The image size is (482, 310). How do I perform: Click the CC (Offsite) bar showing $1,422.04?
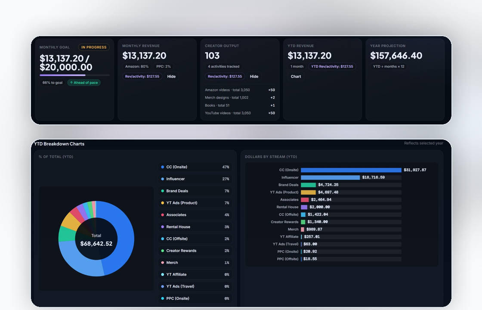point(303,214)
